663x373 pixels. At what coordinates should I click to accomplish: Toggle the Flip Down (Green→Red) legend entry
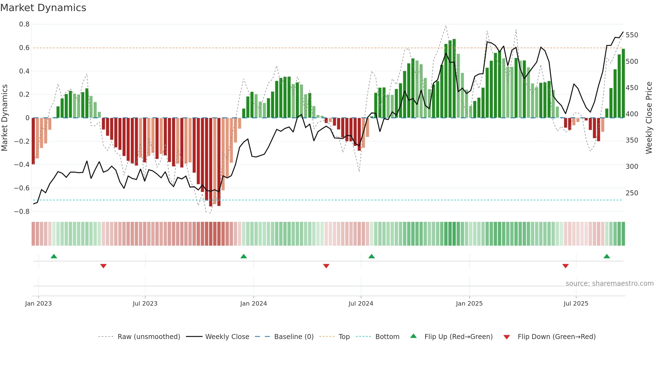pyautogui.click(x=549, y=337)
